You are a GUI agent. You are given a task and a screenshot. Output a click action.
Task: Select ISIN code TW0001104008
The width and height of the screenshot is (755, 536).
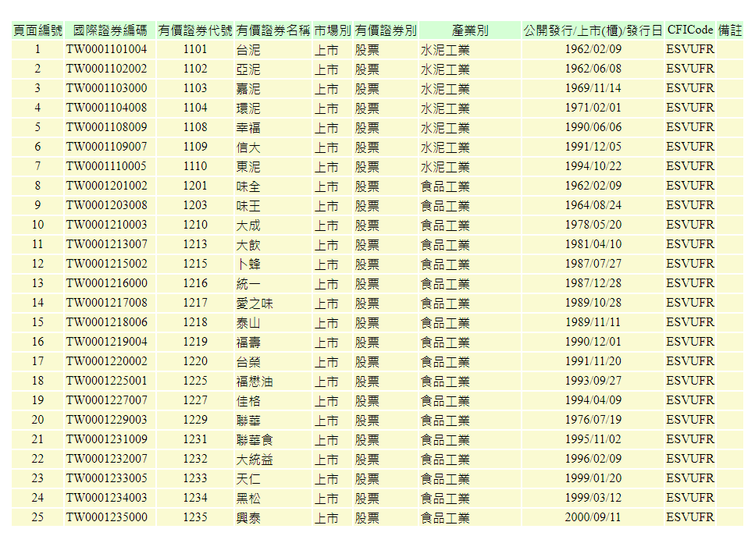tap(106, 108)
